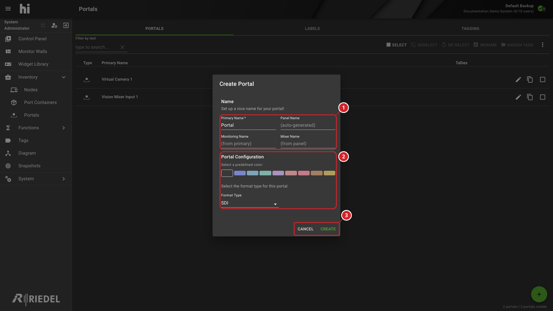Select the green predefined color swatch
Viewport: 553px width, 311px height.
(x=265, y=173)
